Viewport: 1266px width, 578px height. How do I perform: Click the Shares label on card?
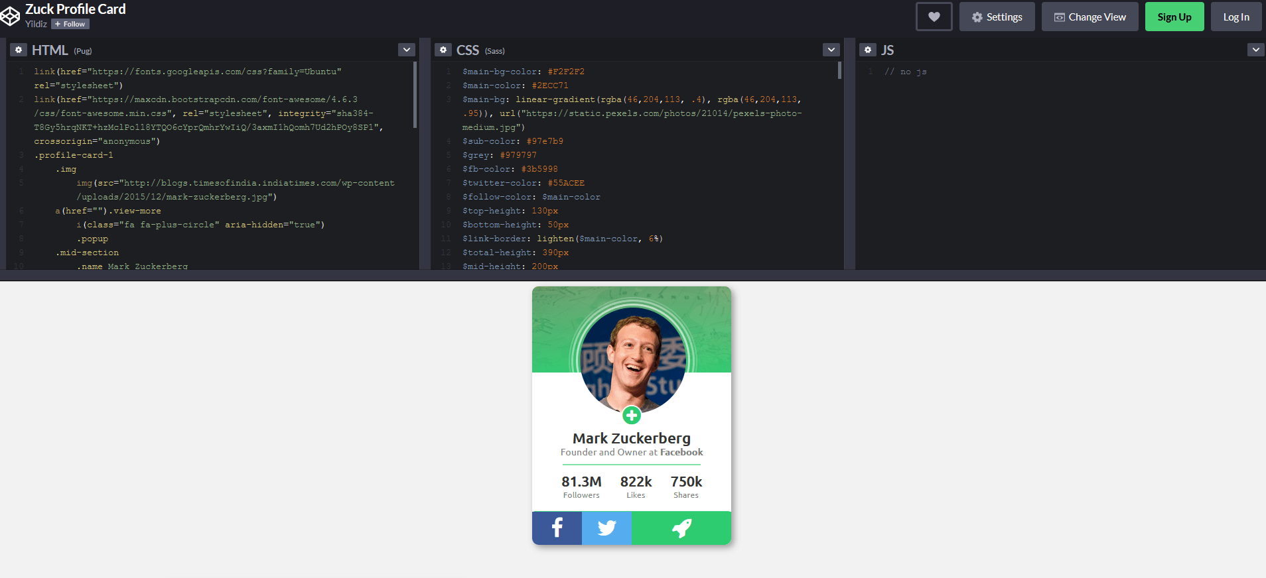coord(686,495)
